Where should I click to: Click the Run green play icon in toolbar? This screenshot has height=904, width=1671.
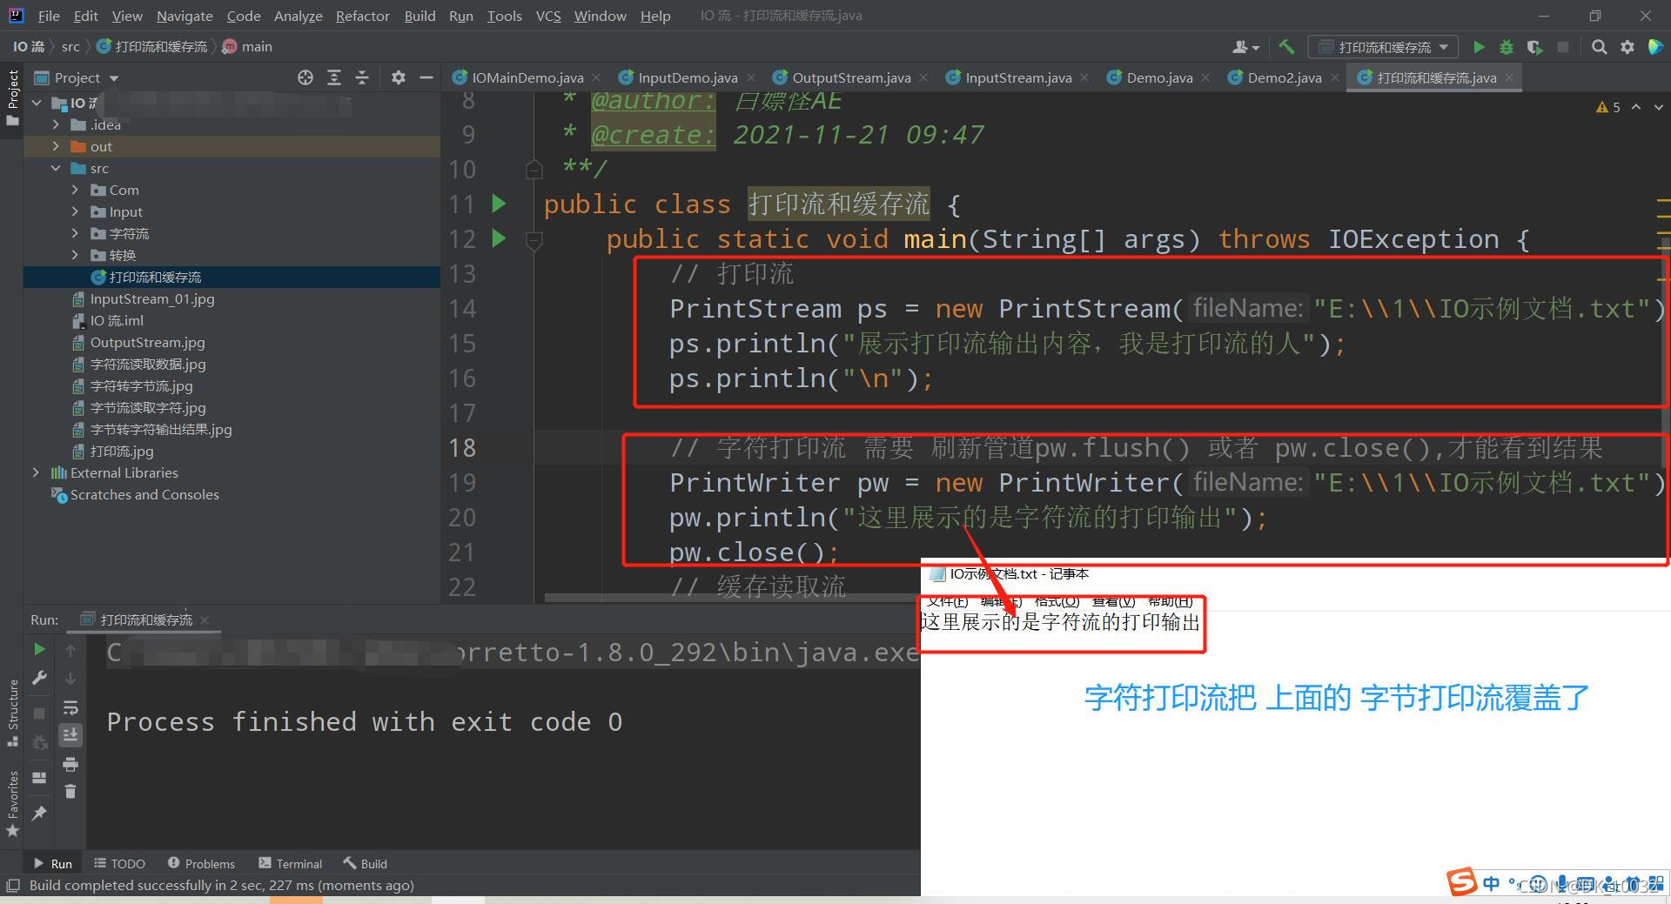pos(1479,47)
